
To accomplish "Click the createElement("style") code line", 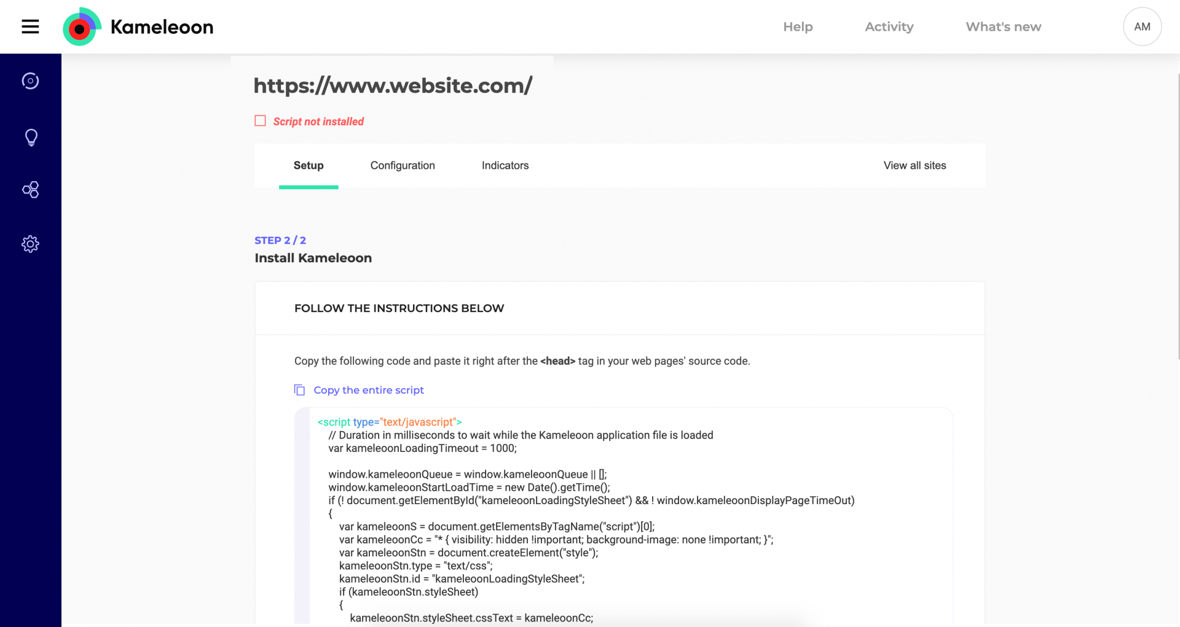I will 468,553.
